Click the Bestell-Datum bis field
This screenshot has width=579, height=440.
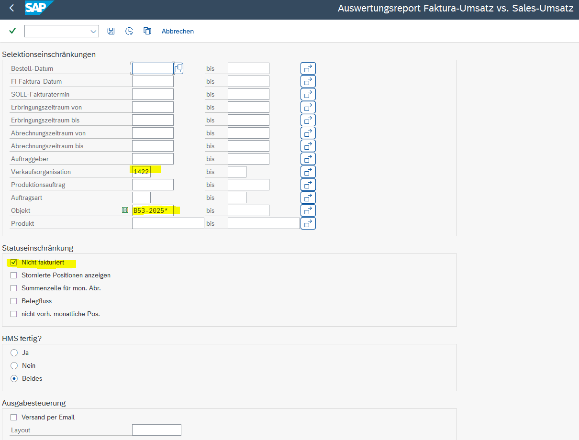click(x=248, y=68)
